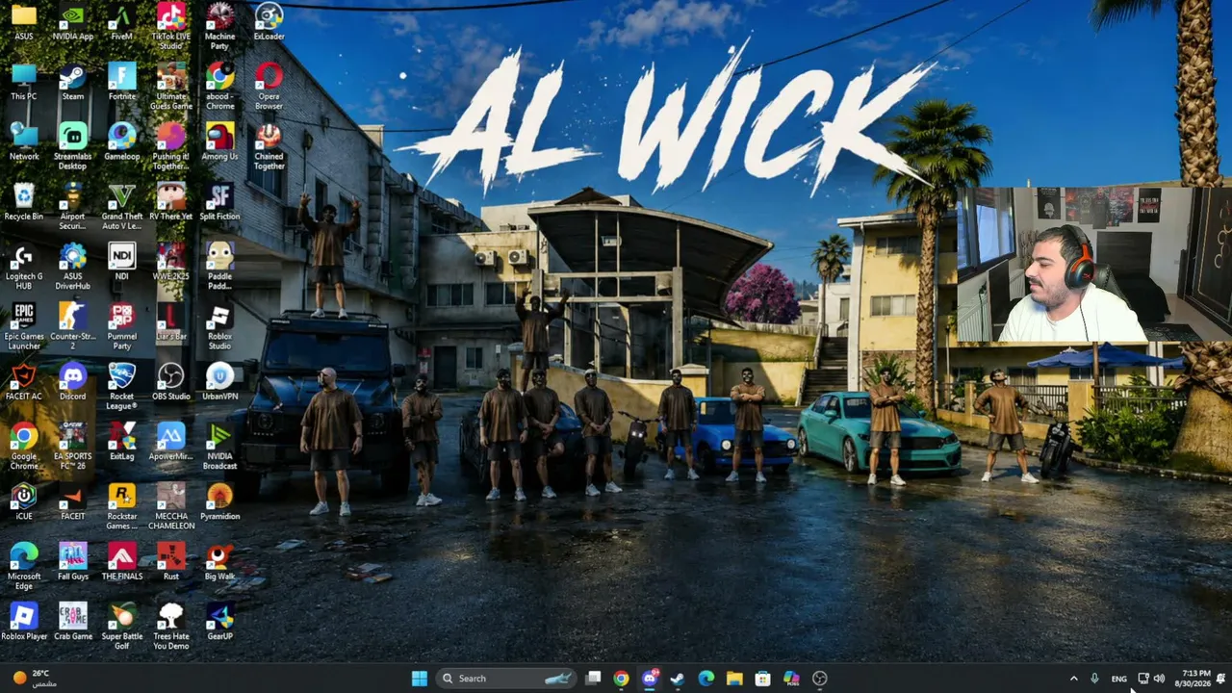The width and height of the screenshot is (1232, 693).
Task: Select the WWE 2K25 desktop shortcut
Action: (x=171, y=263)
